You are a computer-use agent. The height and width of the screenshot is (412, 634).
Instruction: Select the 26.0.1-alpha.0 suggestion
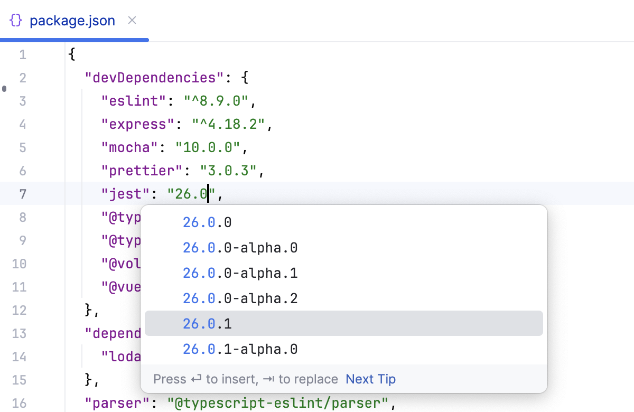[240, 349]
